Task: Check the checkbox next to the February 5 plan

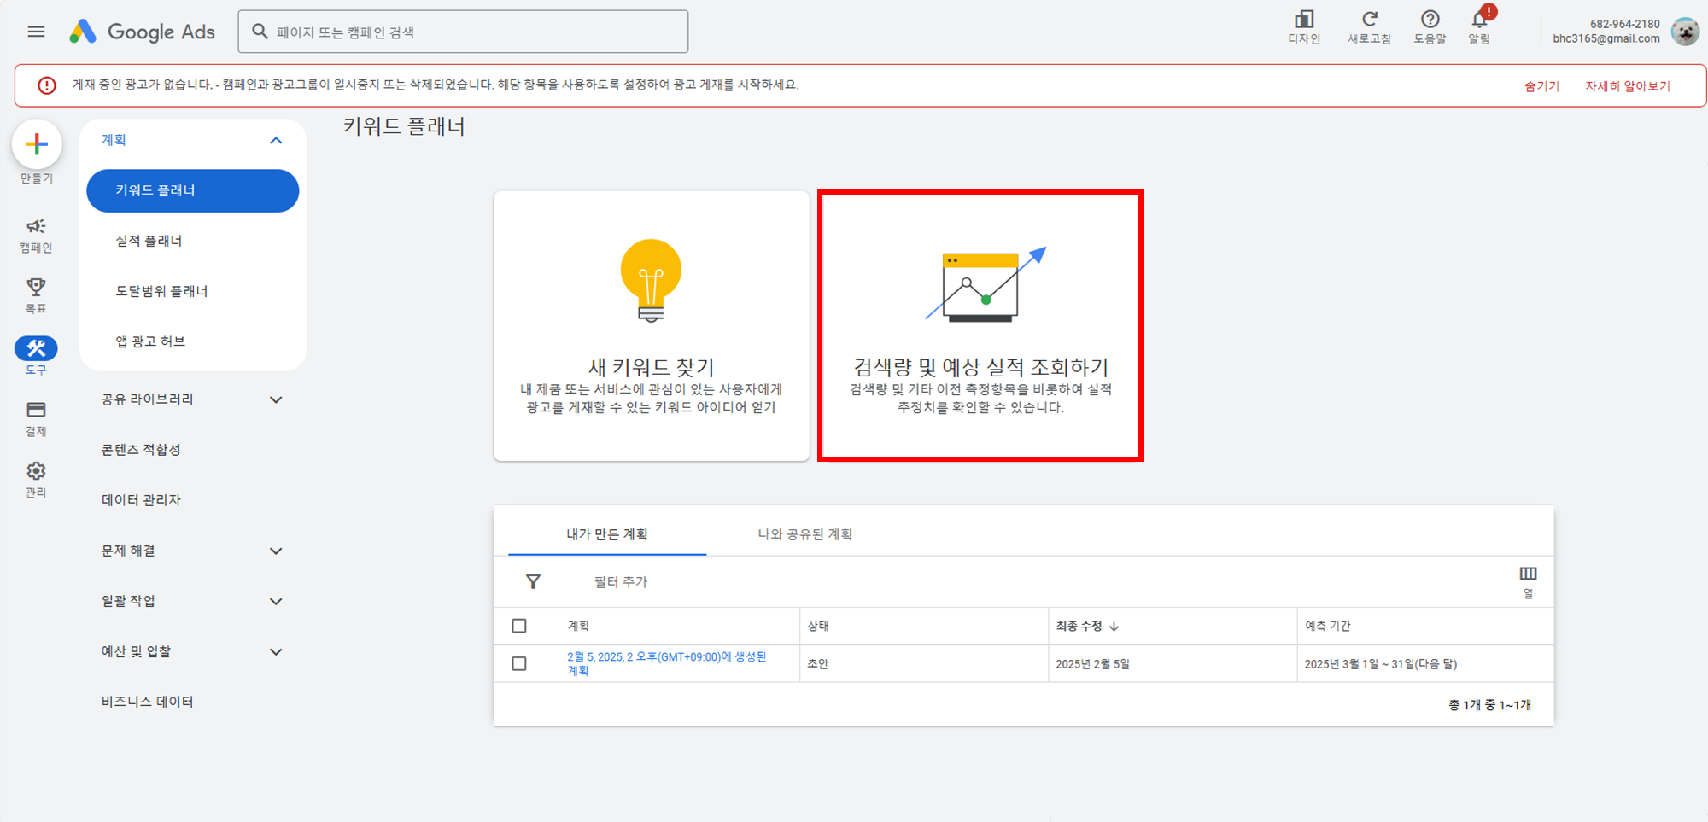Action: [519, 663]
